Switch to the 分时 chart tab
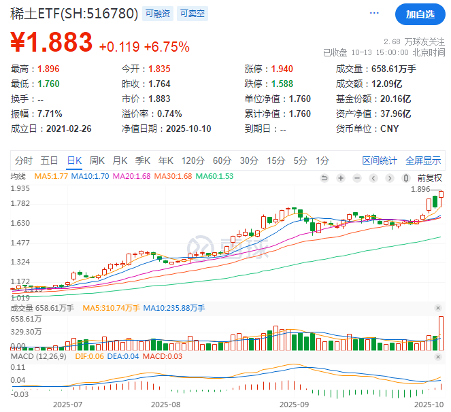 (x=24, y=160)
